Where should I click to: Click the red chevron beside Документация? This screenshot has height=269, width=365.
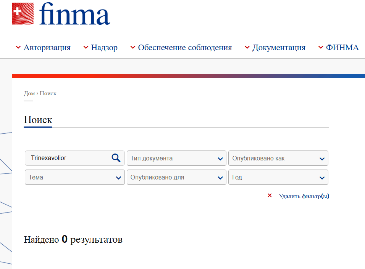coord(247,47)
